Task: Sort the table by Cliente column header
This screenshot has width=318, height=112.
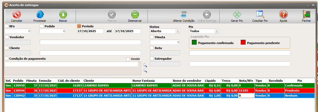Action: (x=107, y=80)
